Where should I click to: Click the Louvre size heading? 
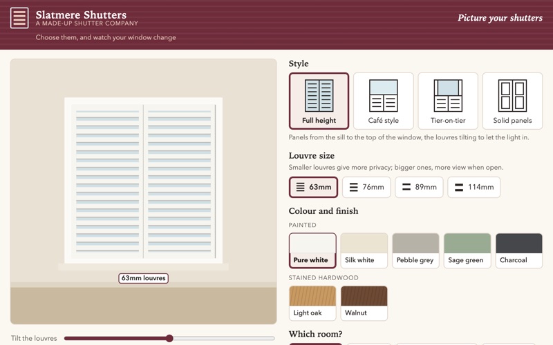coord(312,156)
